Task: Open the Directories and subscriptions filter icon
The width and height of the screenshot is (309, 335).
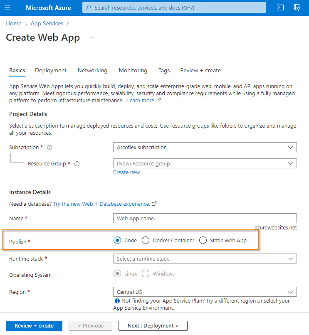Action: 297,8
